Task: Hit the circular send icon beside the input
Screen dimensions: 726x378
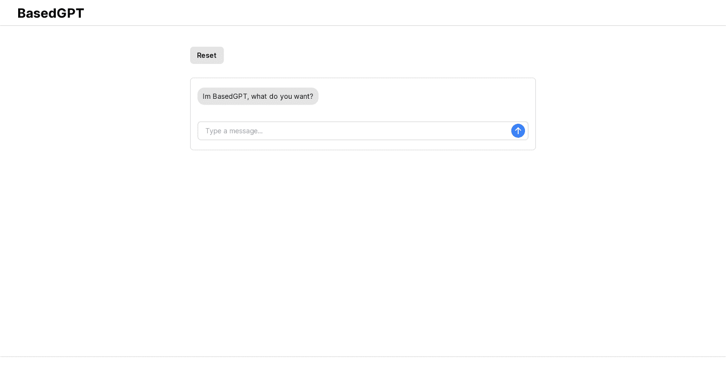Action: pyautogui.click(x=518, y=131)
